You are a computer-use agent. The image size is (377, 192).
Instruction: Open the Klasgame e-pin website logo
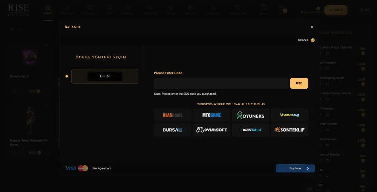coord(173,115)
